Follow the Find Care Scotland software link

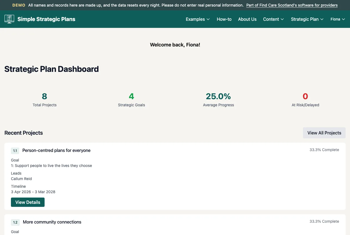pyautogui.click(x=292, y=5)
